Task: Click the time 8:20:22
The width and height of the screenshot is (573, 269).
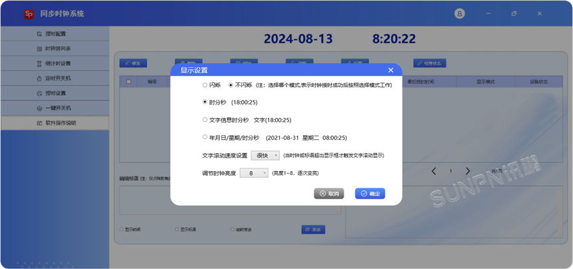Action: [394, 39]
